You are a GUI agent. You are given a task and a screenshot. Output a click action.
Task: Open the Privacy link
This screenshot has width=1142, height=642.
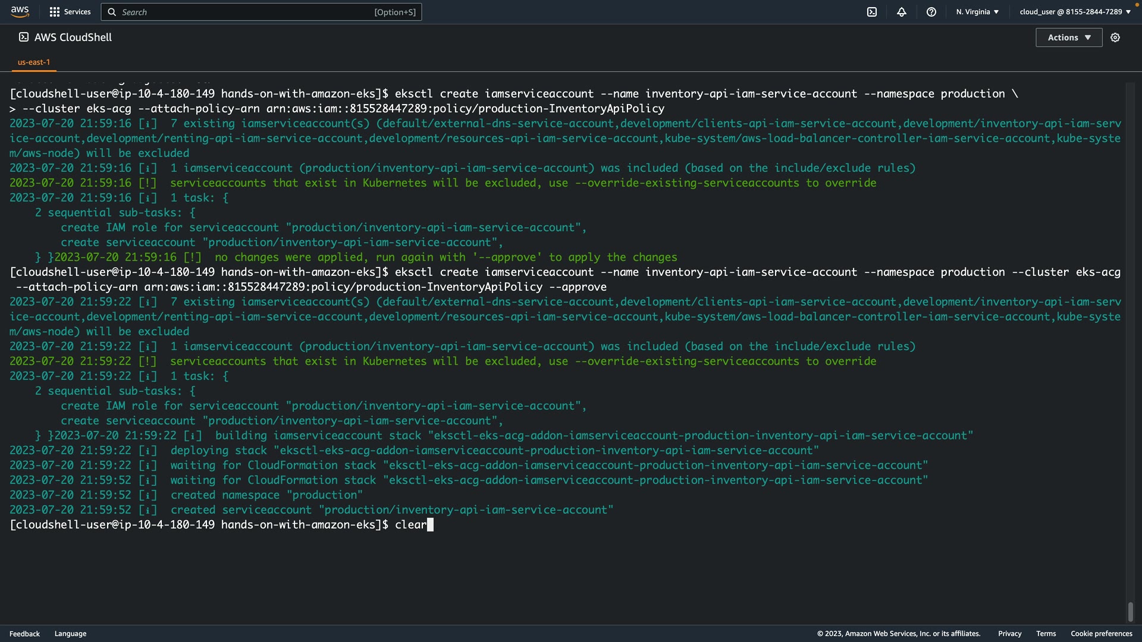pyautogui.click(x=1009, y=634)
